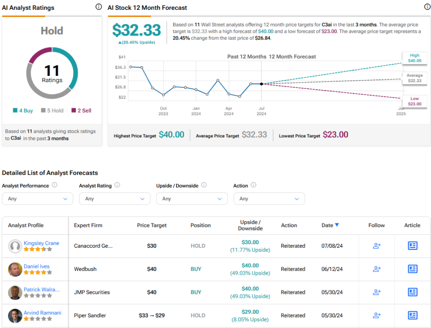This screenshot has height=328, width=431.
Task: Click the Action column header
Action: pyautogui.click(x=289, y=225)
